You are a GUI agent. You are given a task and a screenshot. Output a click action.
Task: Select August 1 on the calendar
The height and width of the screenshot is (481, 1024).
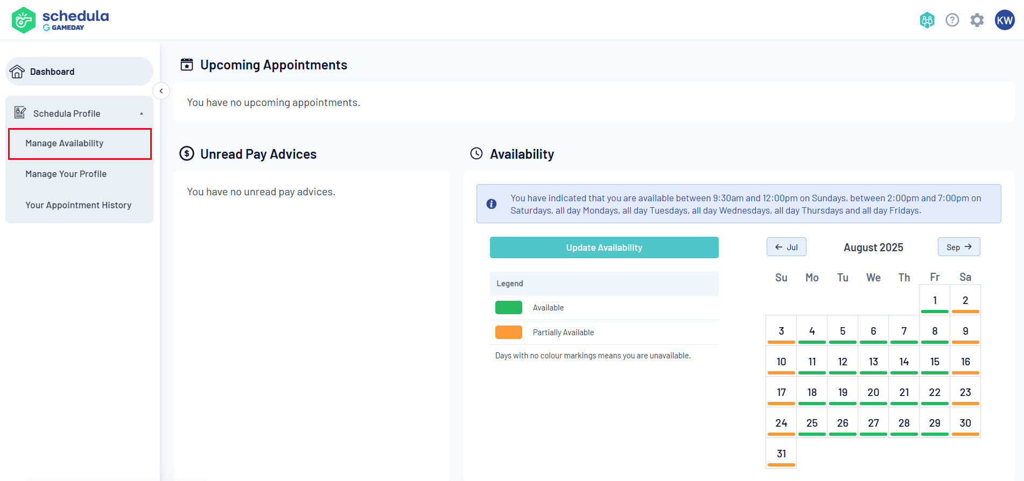click(x=935, y=300)
